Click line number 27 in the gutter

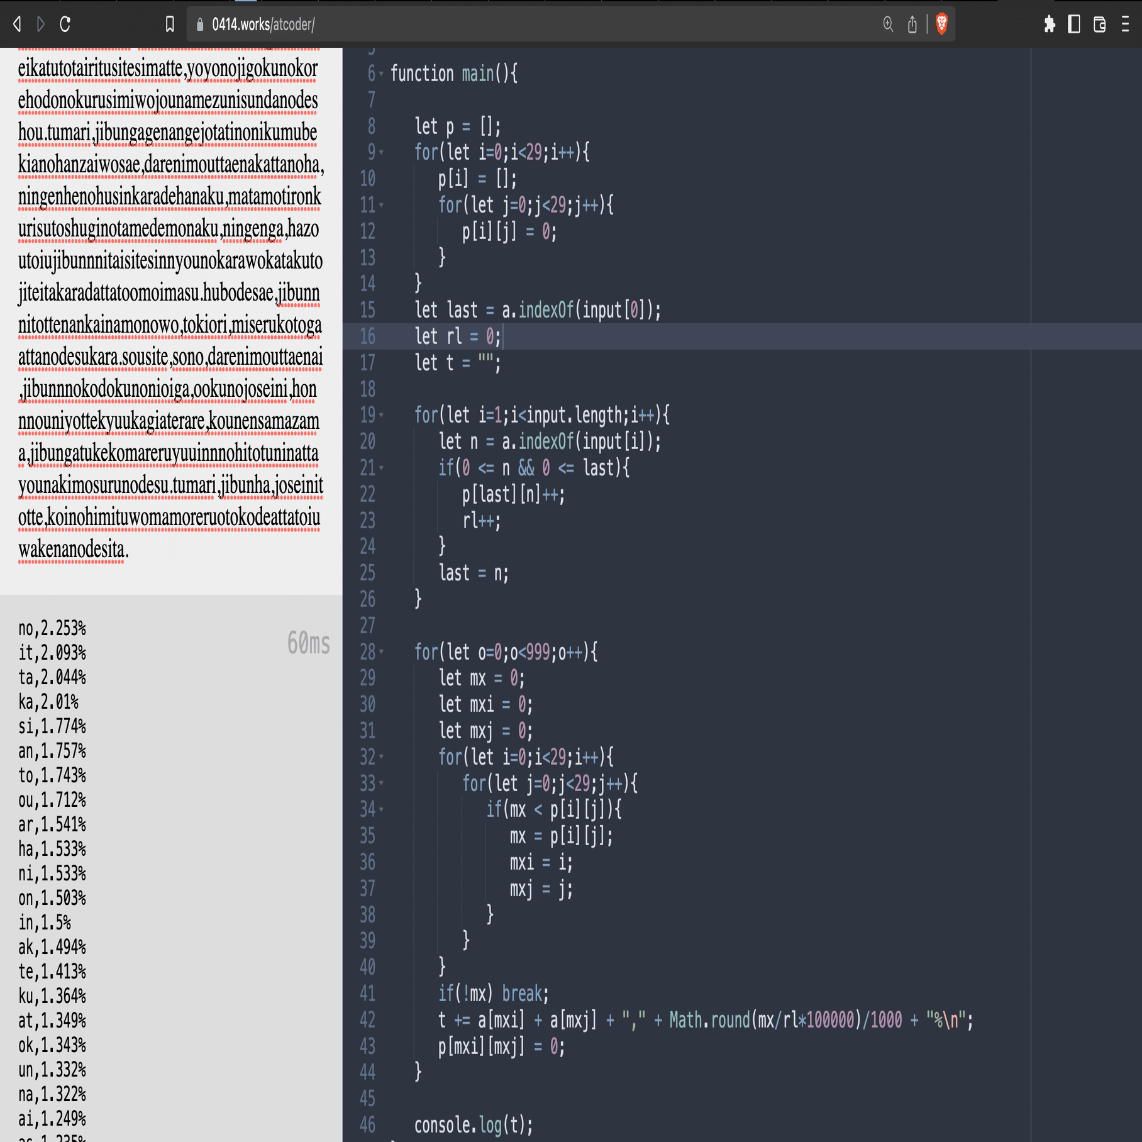coord(367,626)
